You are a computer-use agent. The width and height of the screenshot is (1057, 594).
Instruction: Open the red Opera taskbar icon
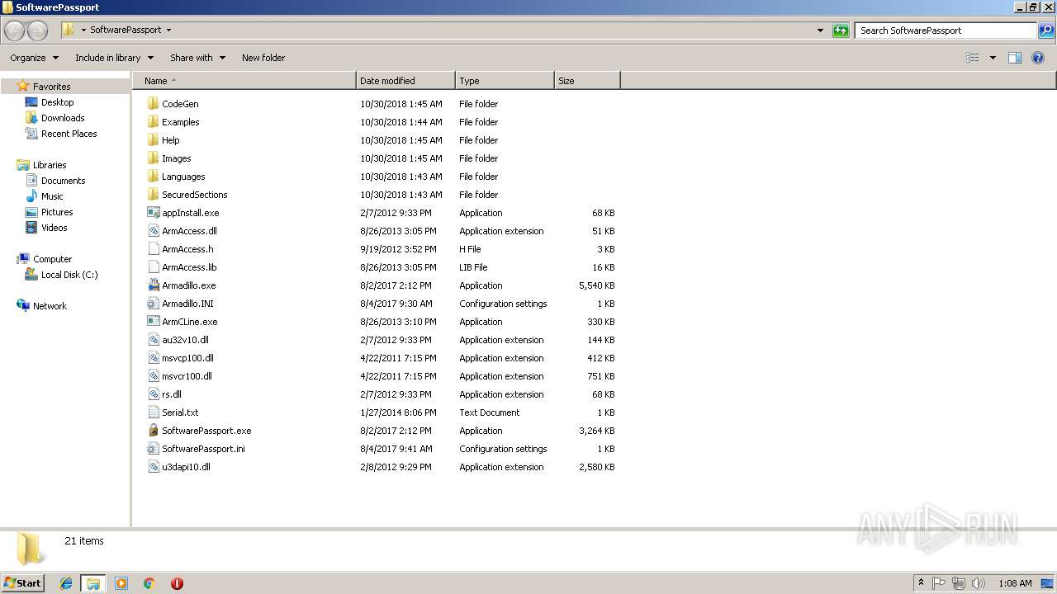(177, 583)
